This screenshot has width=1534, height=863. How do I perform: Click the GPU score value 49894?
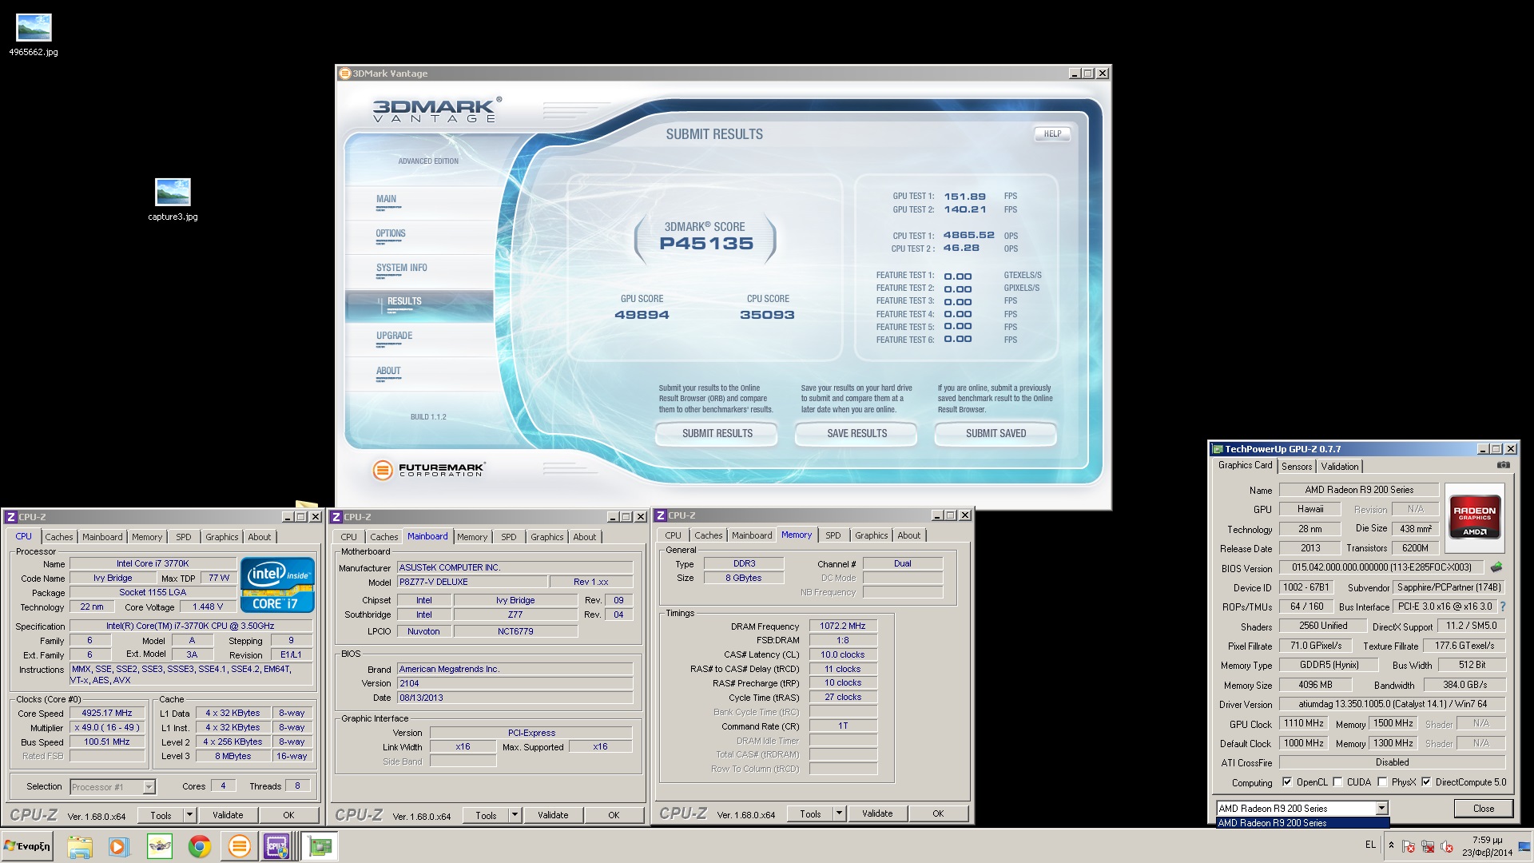[x=642, y=315]
